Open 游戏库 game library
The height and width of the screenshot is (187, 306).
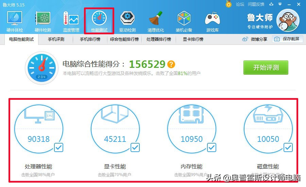(x=212, y=21)
